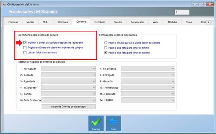Close the Configuración del Sistema window
The height and width of the screenshot is (134, 216).
[x=210, y=4]
